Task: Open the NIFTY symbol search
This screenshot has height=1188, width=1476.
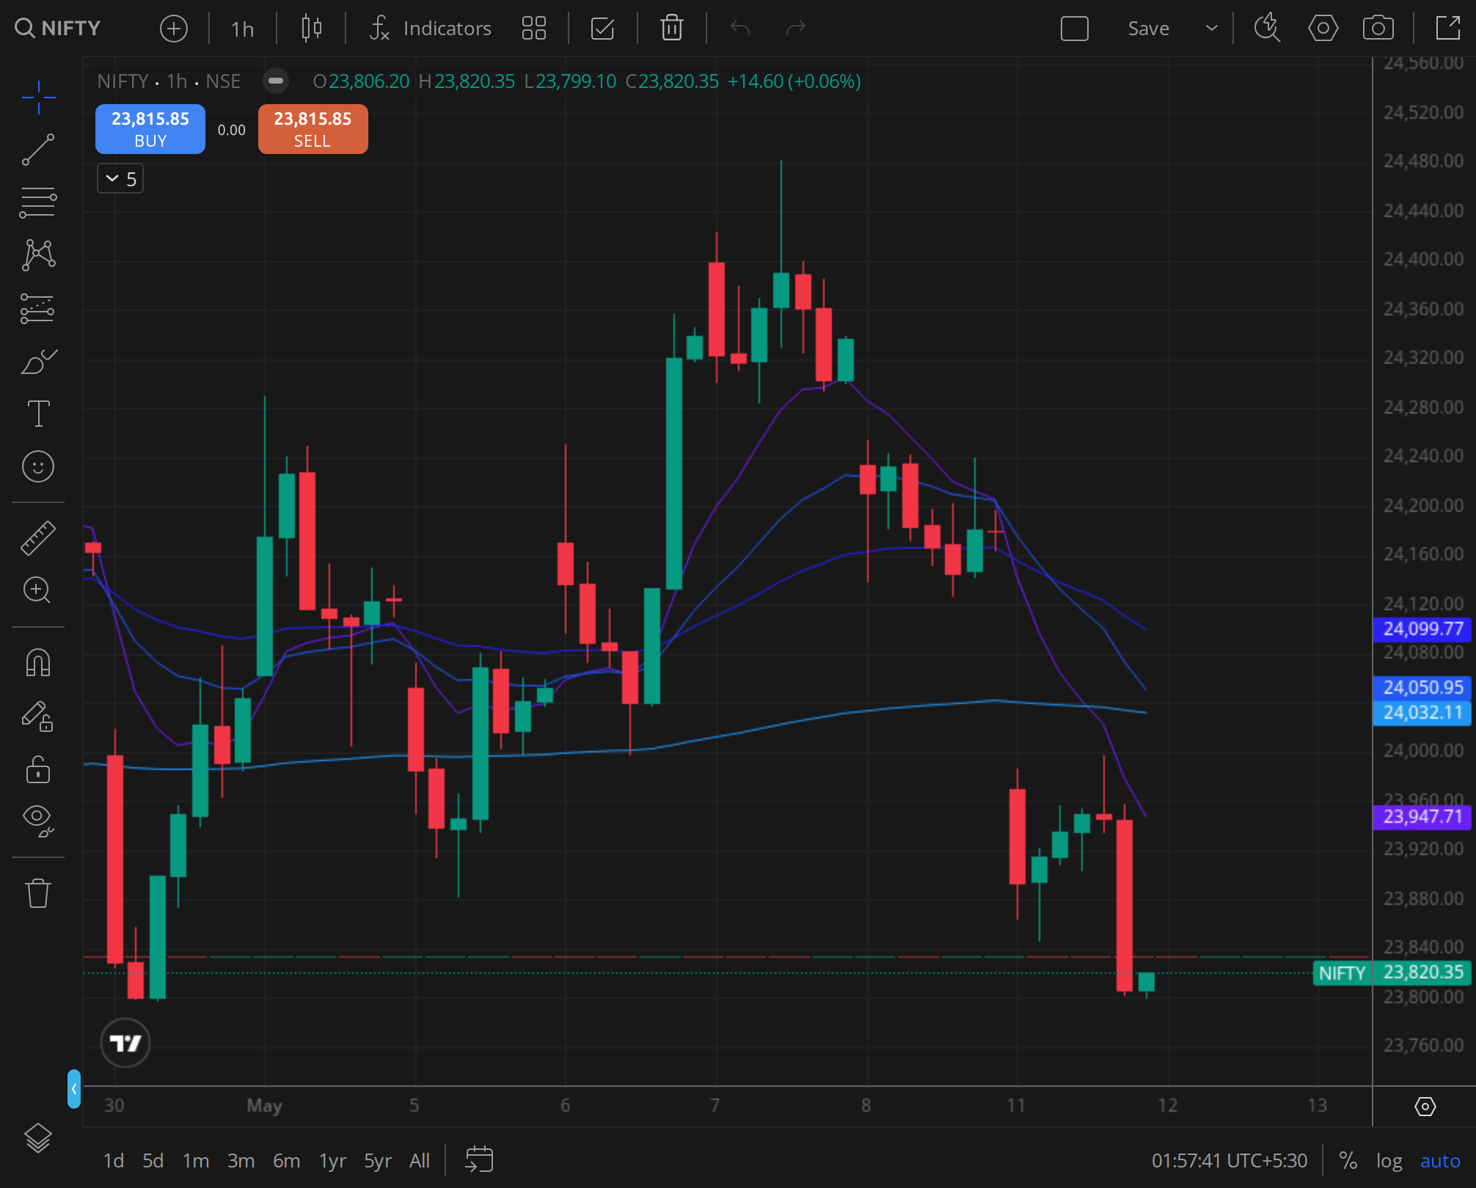Action: 59,28
